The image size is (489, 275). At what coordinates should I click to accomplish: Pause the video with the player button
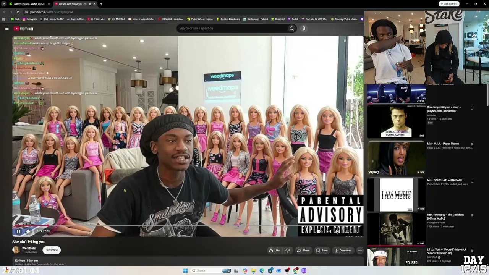click(x=18, y=231)
